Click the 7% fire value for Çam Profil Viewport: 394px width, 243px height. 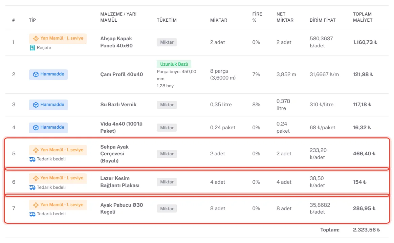(256, 74)
